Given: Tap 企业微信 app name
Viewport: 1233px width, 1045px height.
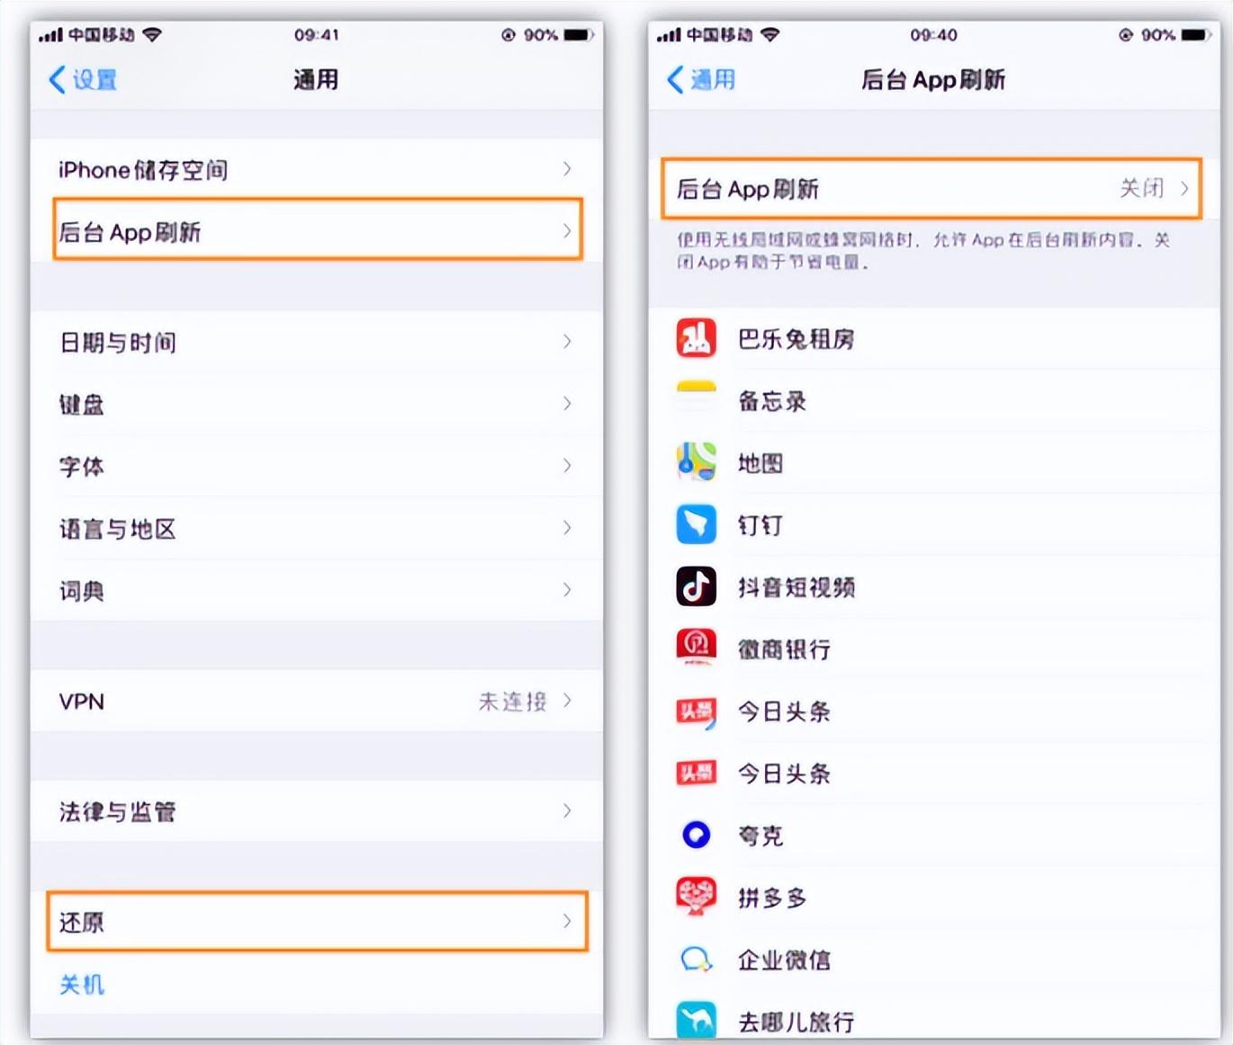Looking at the screenshot, I should 785,960.
